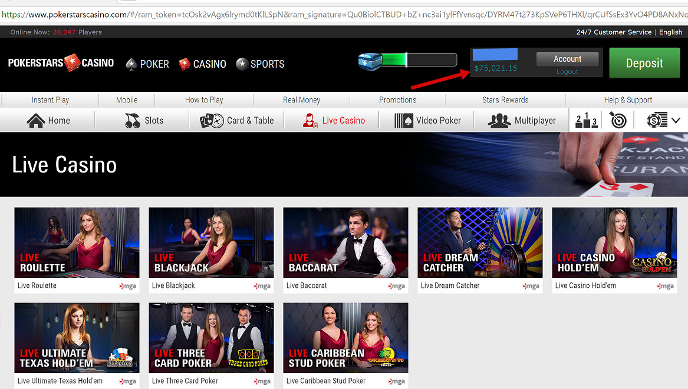Image resolution: width=688 pixels, height=389 pixels.
Task: Click mga logo under Live Roulette
Action: coord(128,286)
